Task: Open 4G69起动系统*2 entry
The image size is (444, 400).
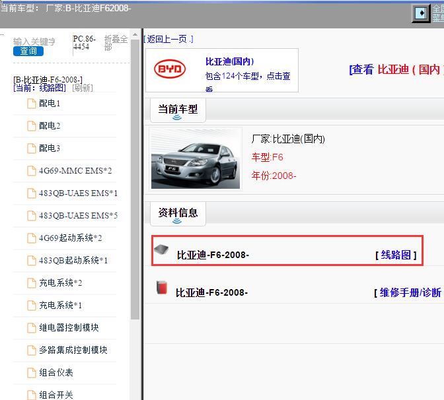Action: click(x=71, y=238)
